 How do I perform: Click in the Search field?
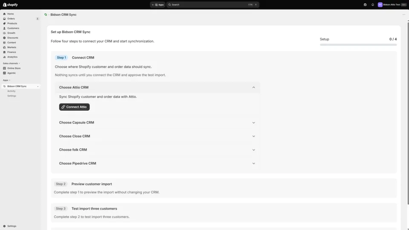pos(213,5)
